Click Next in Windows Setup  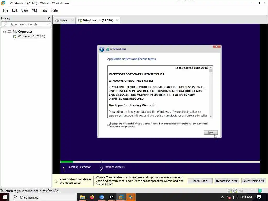tap(211, 132)
